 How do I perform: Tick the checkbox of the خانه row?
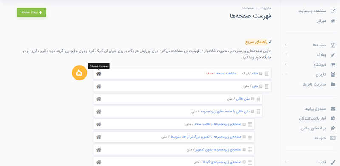pyautogui.click(x=261, y=74)
